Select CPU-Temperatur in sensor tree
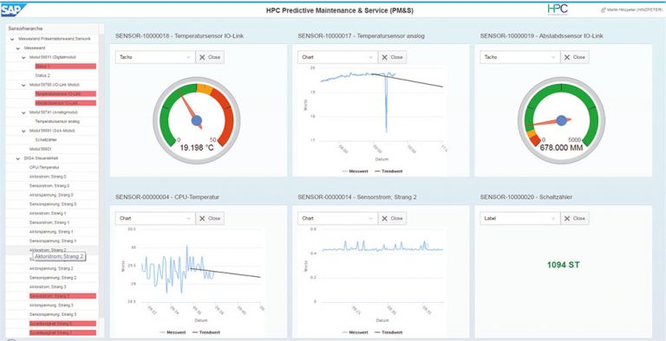Image resolution: width=666 pixels, height=341 pixels. coord(44,167)
